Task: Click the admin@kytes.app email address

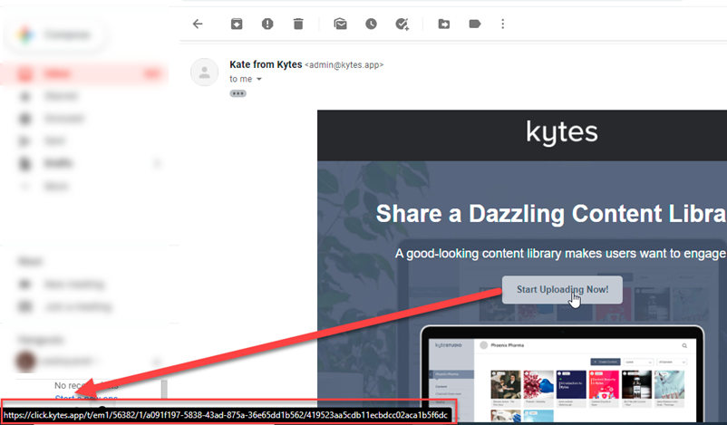Action: [344, 65]
